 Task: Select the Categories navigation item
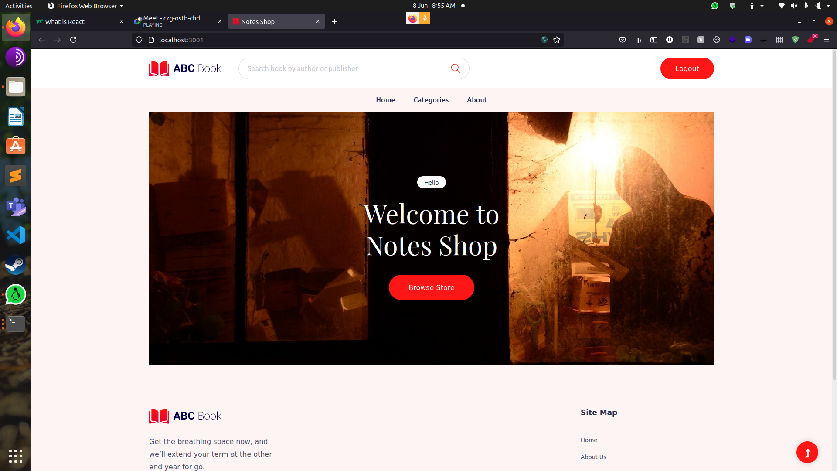coord(431,100)
